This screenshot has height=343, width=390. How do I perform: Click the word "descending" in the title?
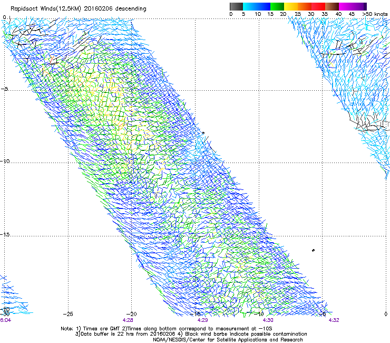(x=131, y=9)
